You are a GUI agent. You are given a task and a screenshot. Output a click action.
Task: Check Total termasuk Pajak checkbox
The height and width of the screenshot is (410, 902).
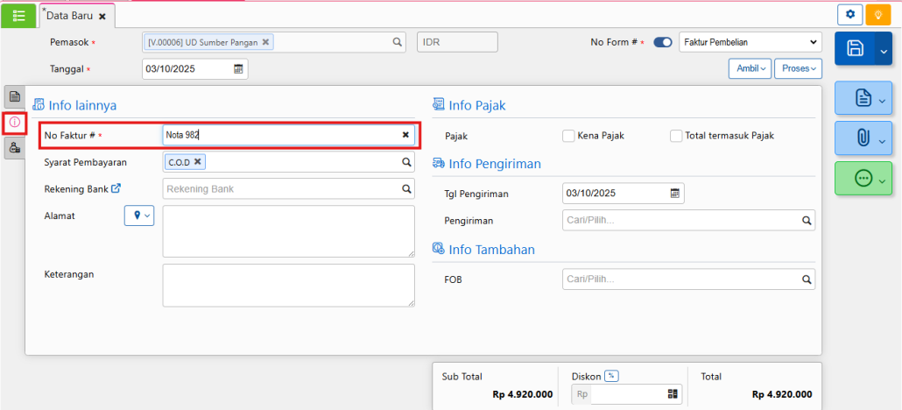[676, 136]
